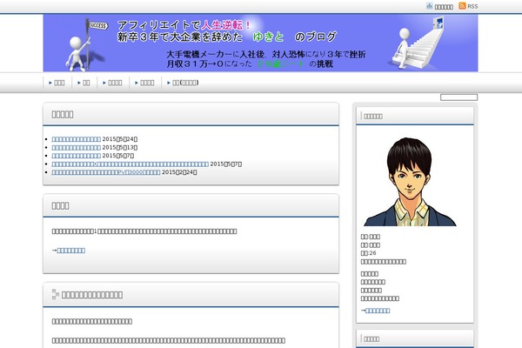
Task: Open the fourth navigation bar item
Action: coord(148,83)
